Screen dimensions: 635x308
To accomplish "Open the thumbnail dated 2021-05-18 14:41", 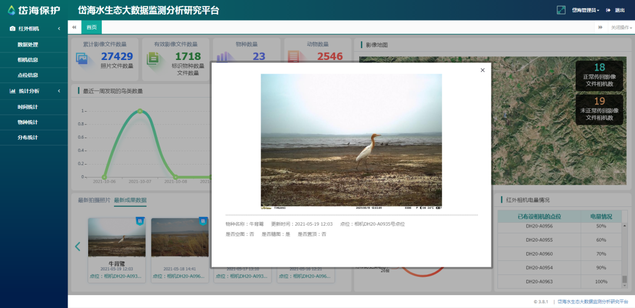I will click(x=180, y=237).
